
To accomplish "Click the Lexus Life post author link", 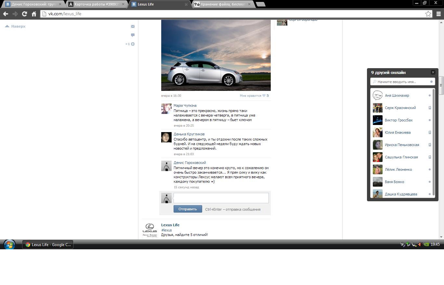I will click(170, 225).
